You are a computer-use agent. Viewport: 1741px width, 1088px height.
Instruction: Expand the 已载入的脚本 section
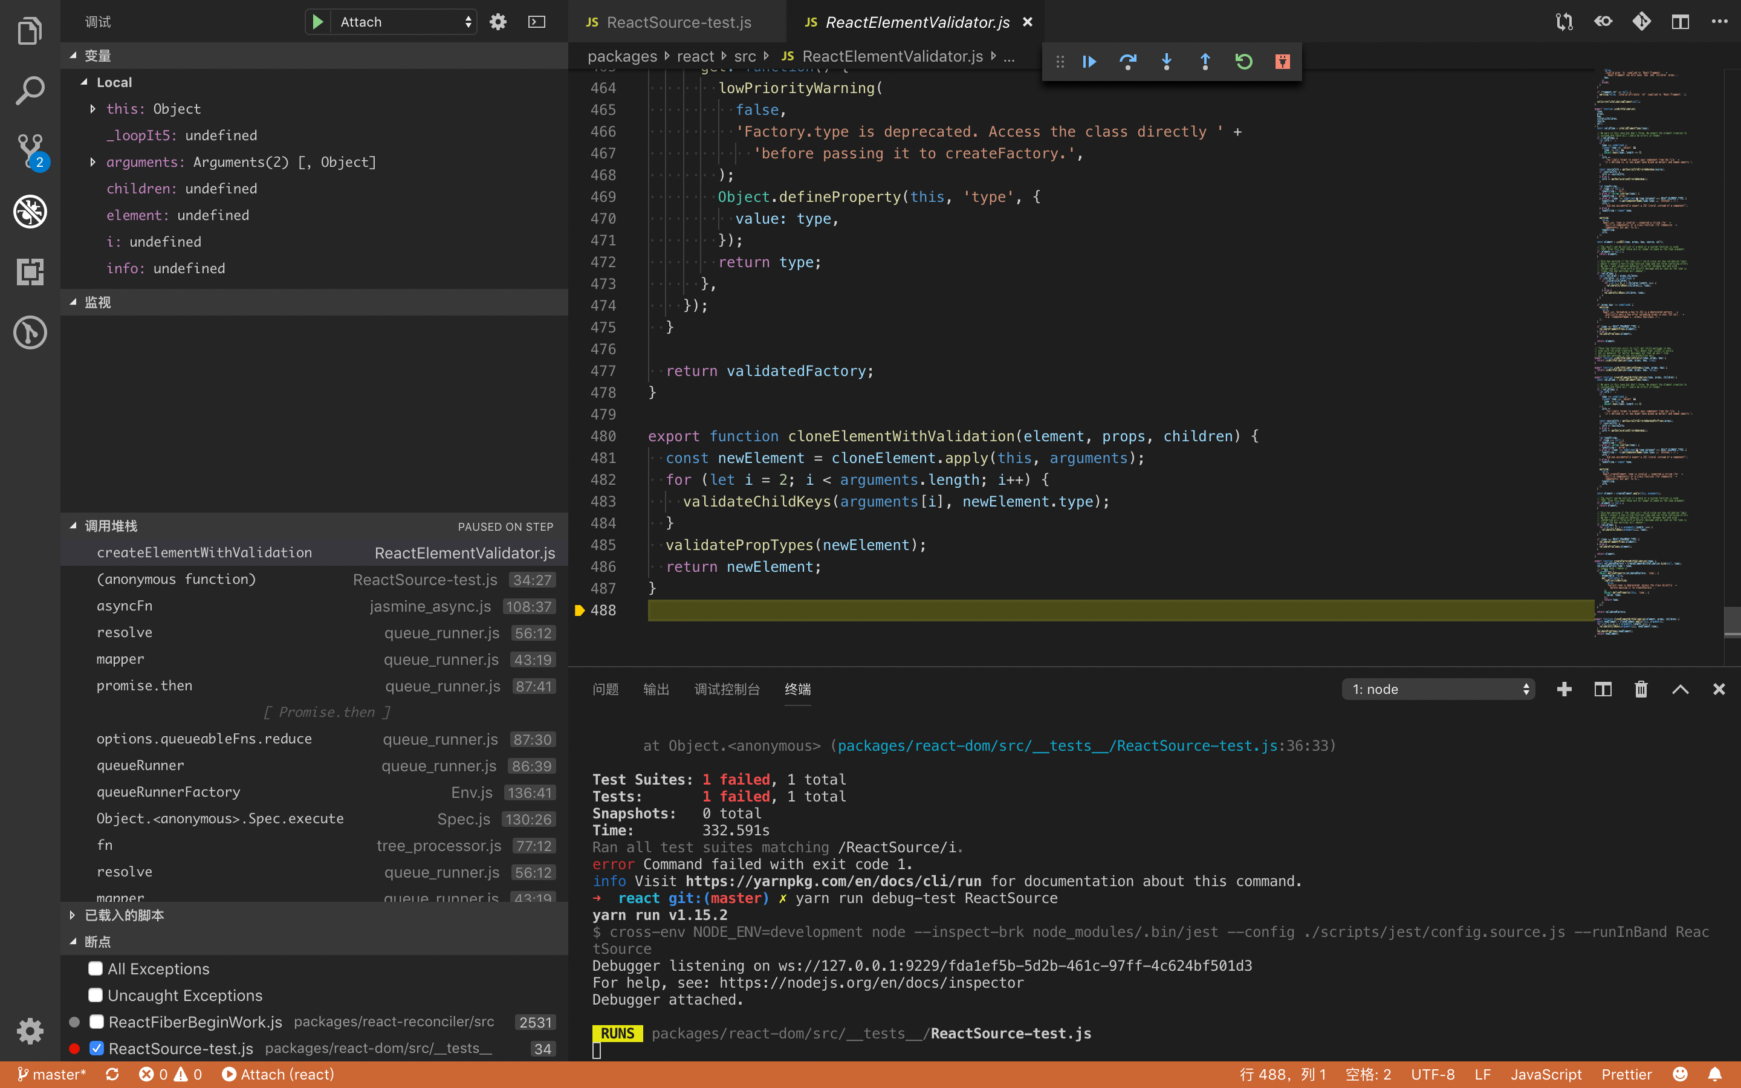[314, 915]
